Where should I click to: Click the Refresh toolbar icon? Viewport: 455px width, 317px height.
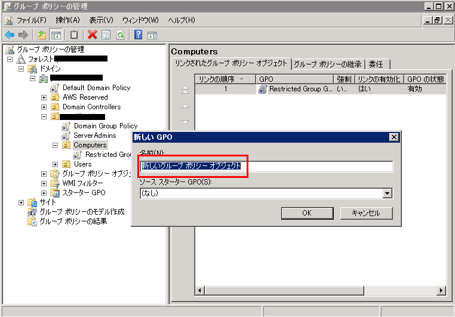pyautogui.click(x=121, y=35)
